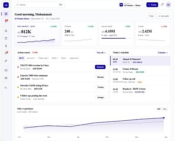This screenshot has height=141, width=176.
Task: Select the Invoices tab in Action center
Action: pos(31,58)
